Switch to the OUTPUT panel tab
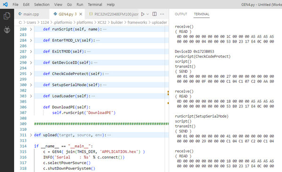Viewport: 282px width, 172px height. coord(181,14)
